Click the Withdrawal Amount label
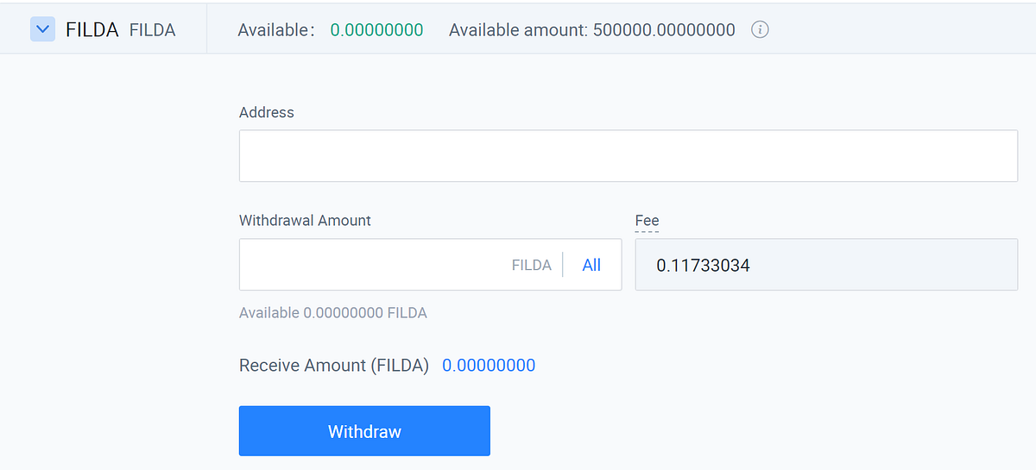Image resolution: width=1036 pixels, height=470 pixels. [305, 220]
